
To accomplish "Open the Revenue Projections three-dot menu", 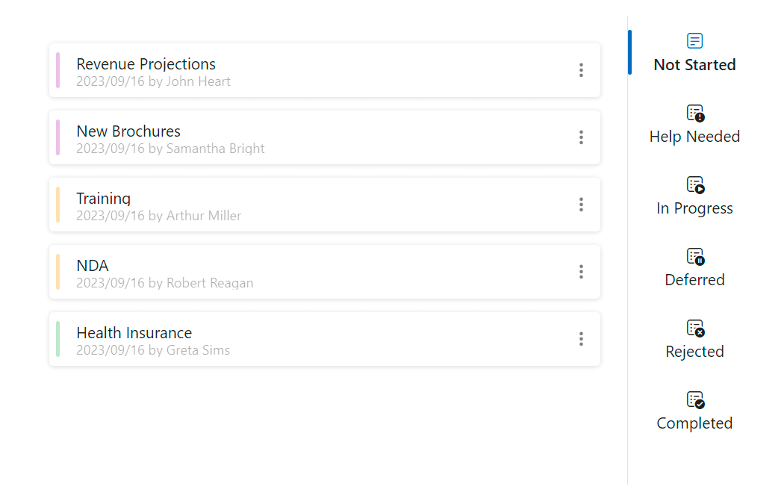I will point(581,70).
